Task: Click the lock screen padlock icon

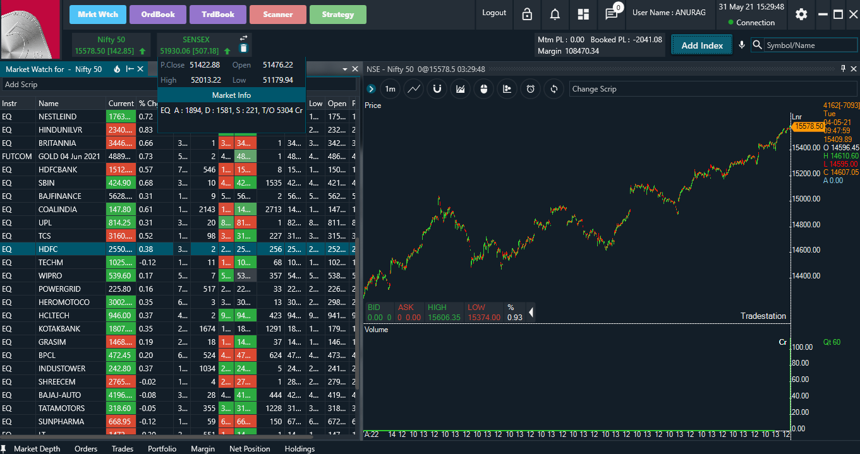Action: 527,14
